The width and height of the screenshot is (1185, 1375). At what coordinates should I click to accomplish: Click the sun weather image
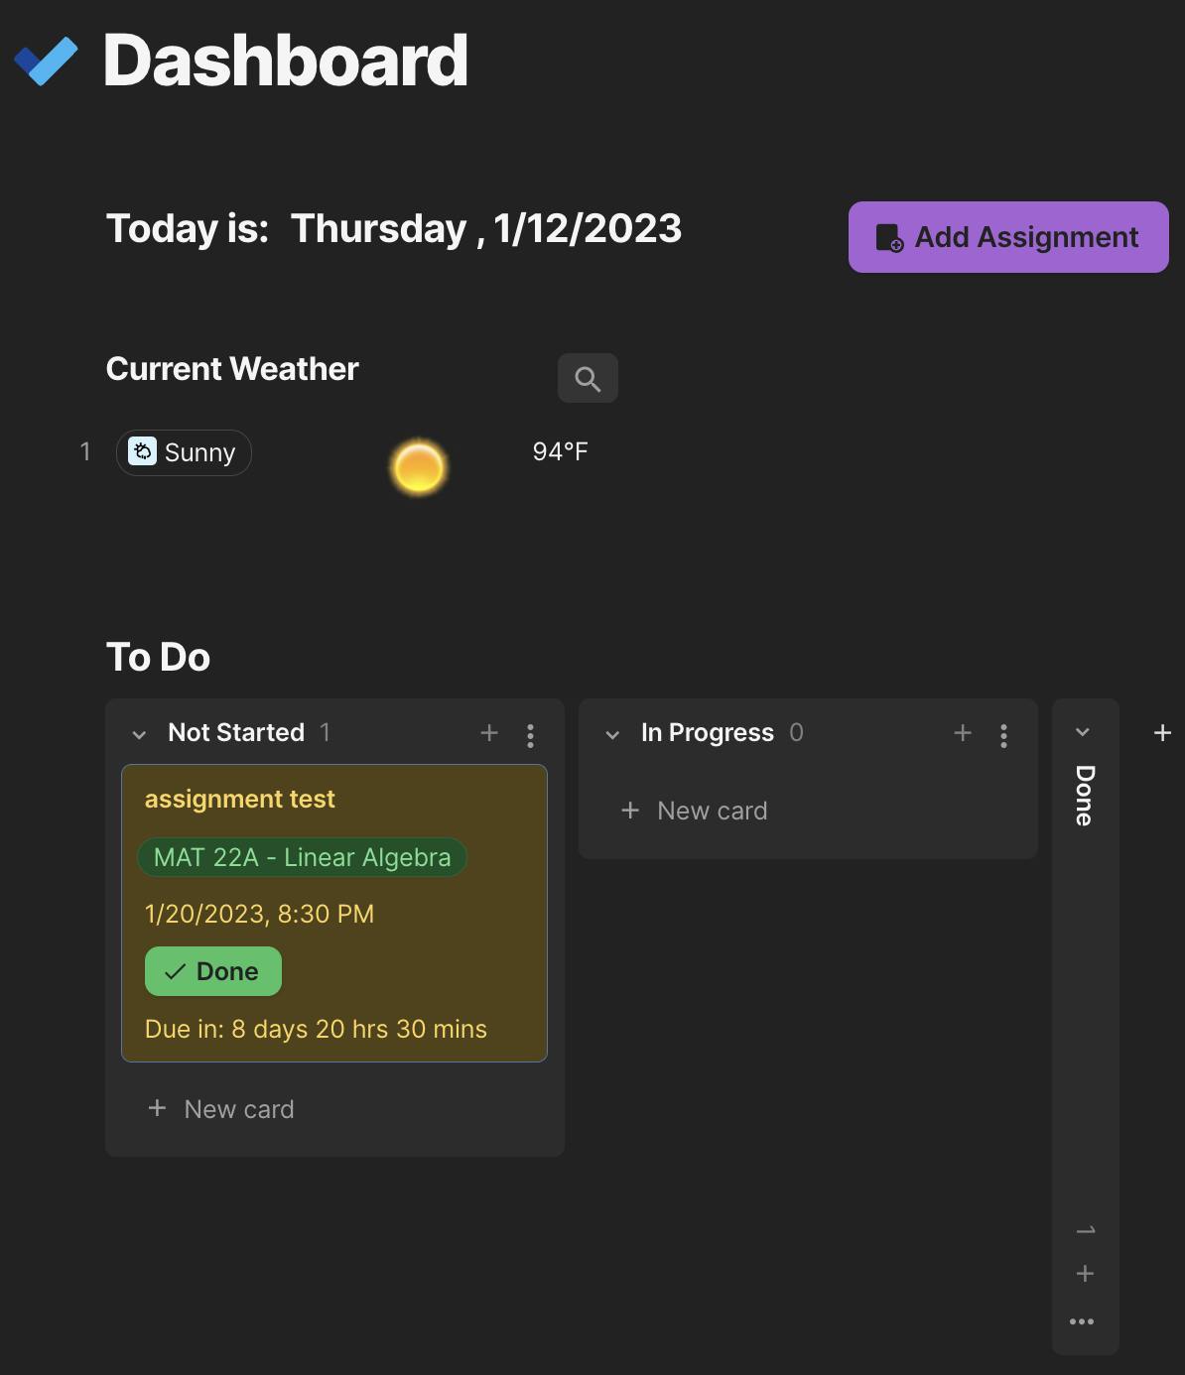(x=418, y=467)
